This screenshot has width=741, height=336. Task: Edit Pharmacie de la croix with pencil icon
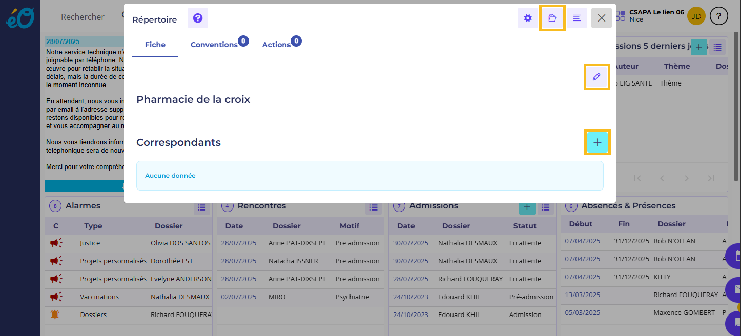pyautogui.click(x=596, y=77)
